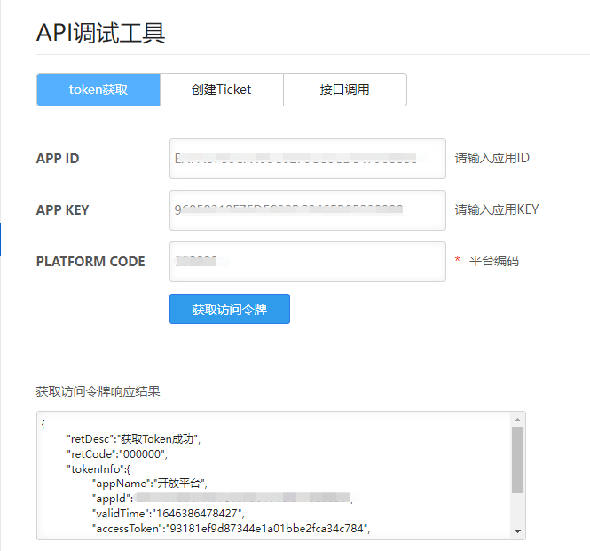The height and width of the screenshot is (551, 590).
Task: Click the API调试工具 page title
Action: (x=100, y=33)
